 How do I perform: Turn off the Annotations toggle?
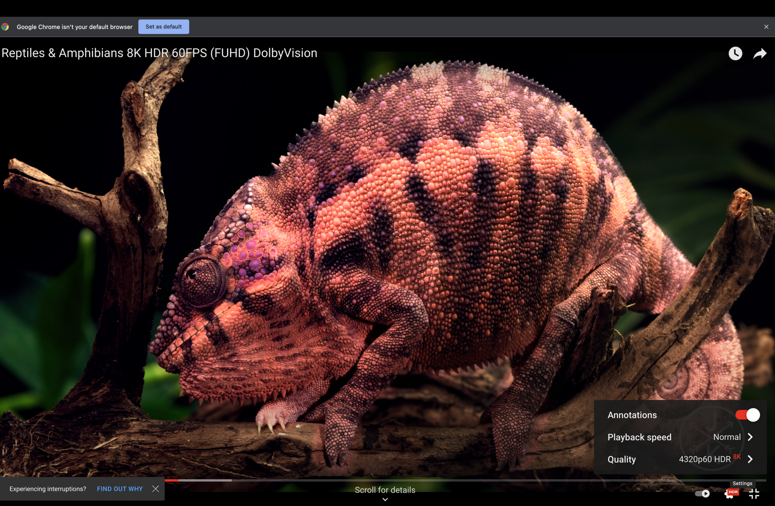[x=747, y=415]
